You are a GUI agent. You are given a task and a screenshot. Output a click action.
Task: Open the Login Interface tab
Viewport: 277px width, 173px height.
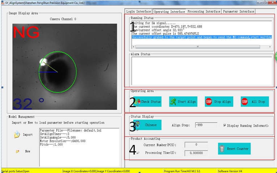138,12
